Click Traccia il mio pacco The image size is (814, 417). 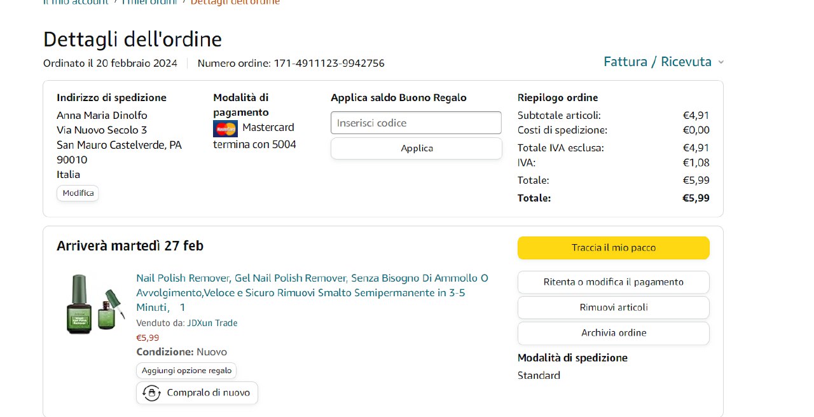tap(613, 248)
